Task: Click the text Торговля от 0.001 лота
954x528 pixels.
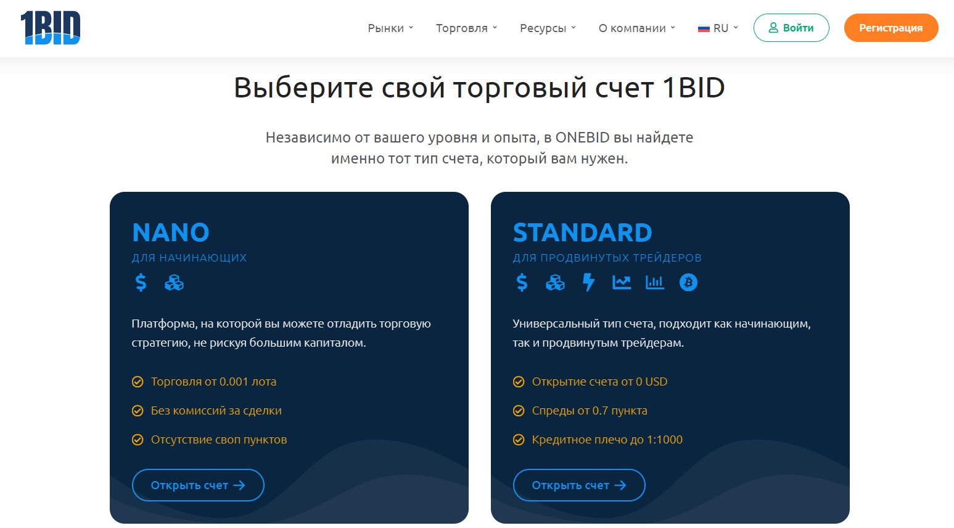Action: coord(213,382)
